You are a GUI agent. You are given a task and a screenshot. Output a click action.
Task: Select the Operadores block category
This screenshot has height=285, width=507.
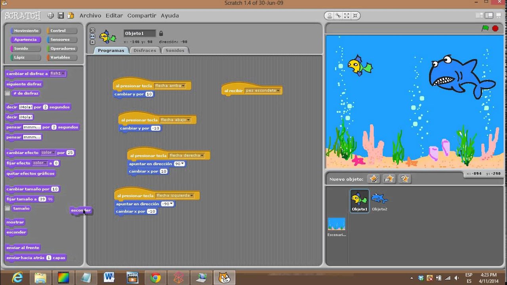coord(61,48)
